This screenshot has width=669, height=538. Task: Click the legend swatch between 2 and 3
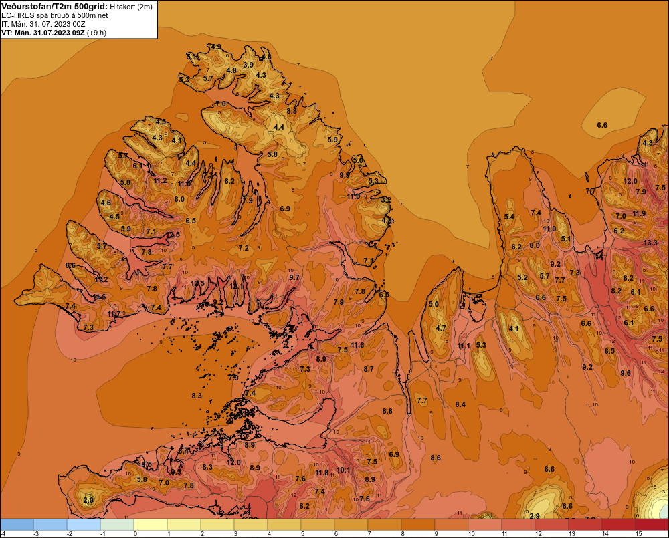click(217, 525)
